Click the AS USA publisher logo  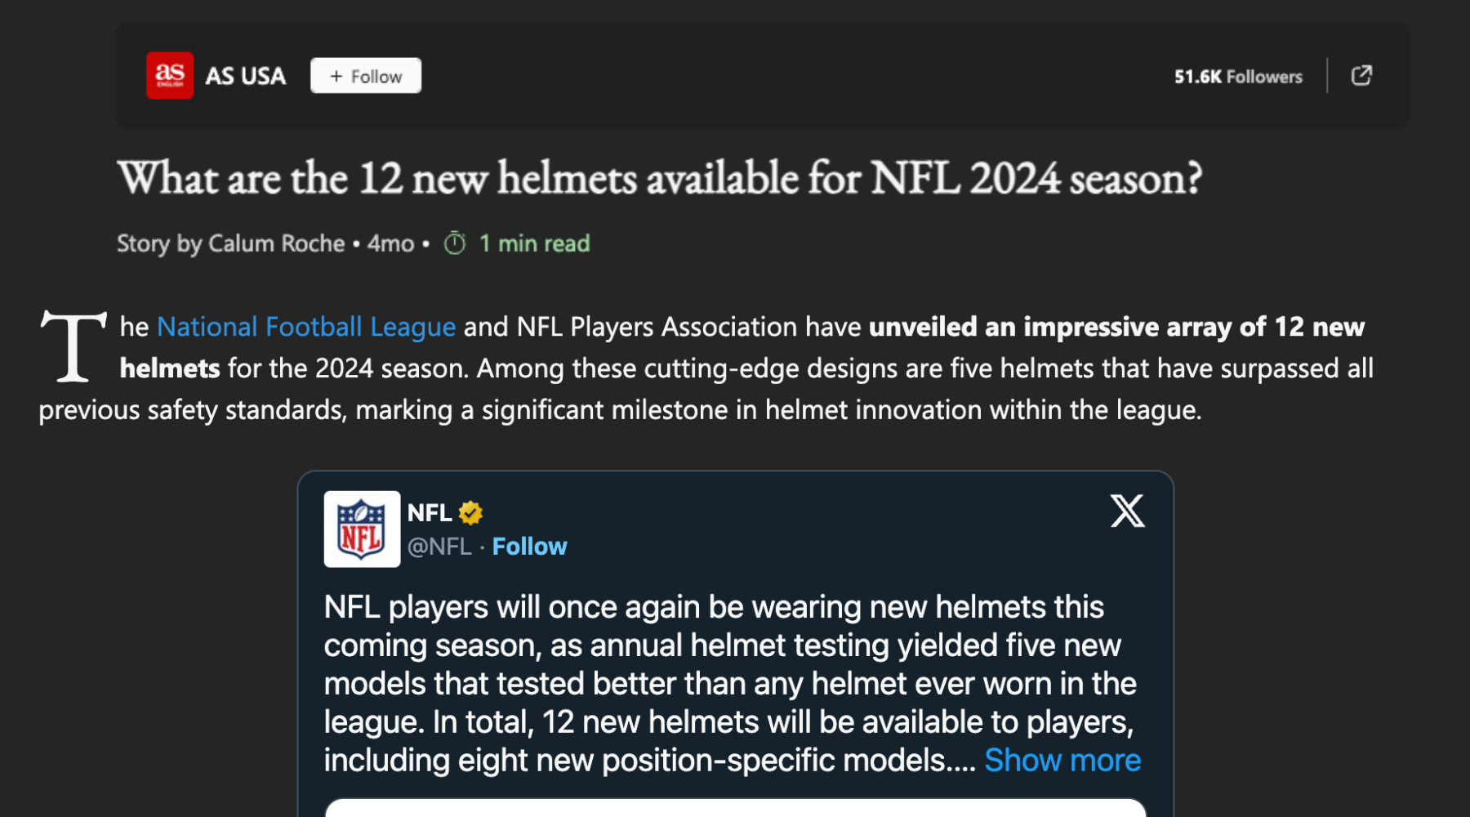point(169,75)
